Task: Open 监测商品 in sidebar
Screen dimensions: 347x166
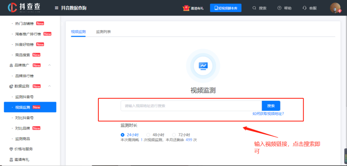Action: [23, 139]
